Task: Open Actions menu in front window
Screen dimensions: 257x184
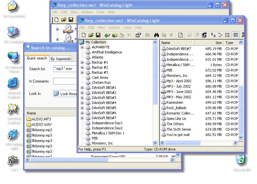Action: pyautogui.click(x=114, y=28)
